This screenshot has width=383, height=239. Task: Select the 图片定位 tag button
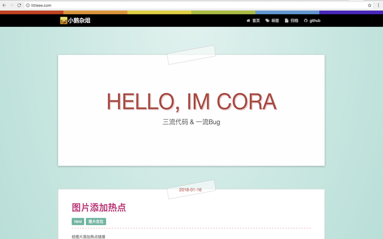[96, 221]
